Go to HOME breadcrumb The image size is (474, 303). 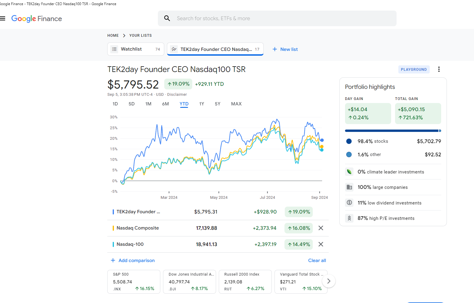coord(113,36)
